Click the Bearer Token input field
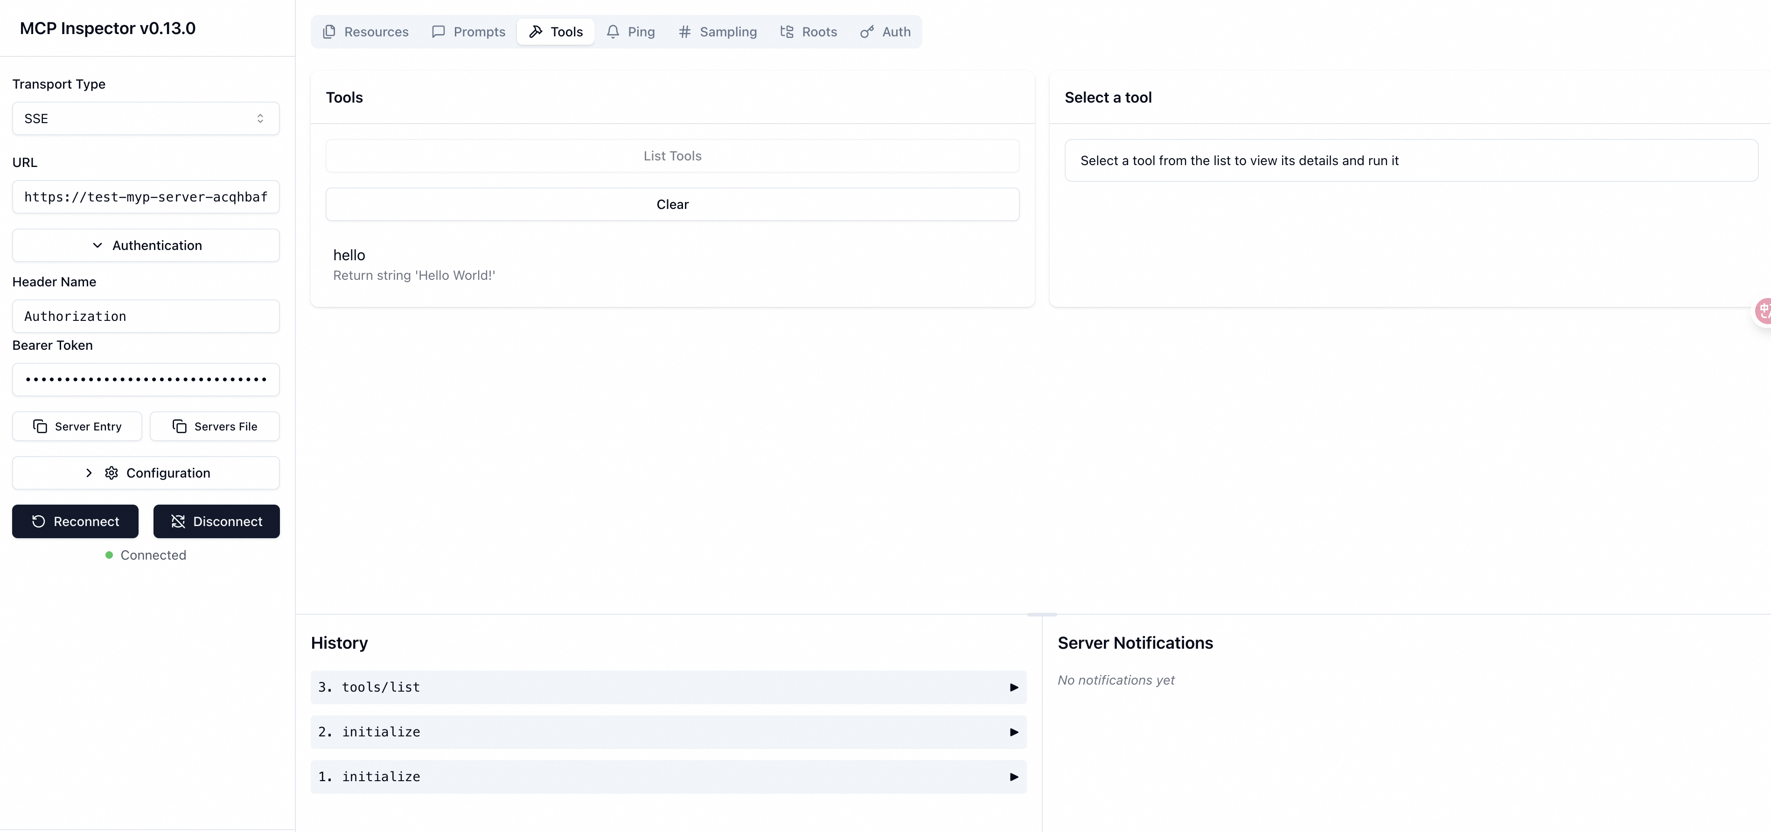This screenshot has width=1771, height=832. tap(146, 380)
